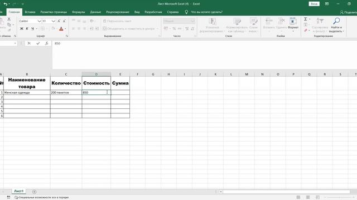357x200 pixels.
Task: Click the percent style icon
Action: pos(174,28)
